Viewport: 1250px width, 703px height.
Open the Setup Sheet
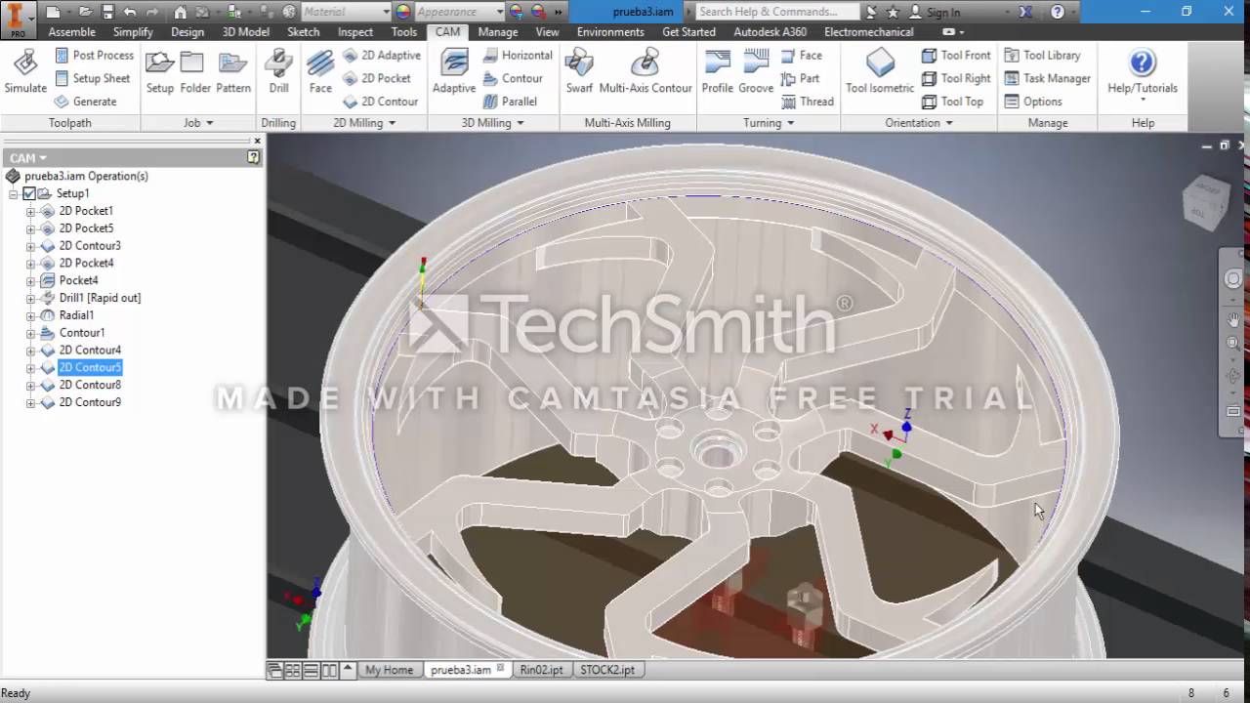tap(92, 78)
